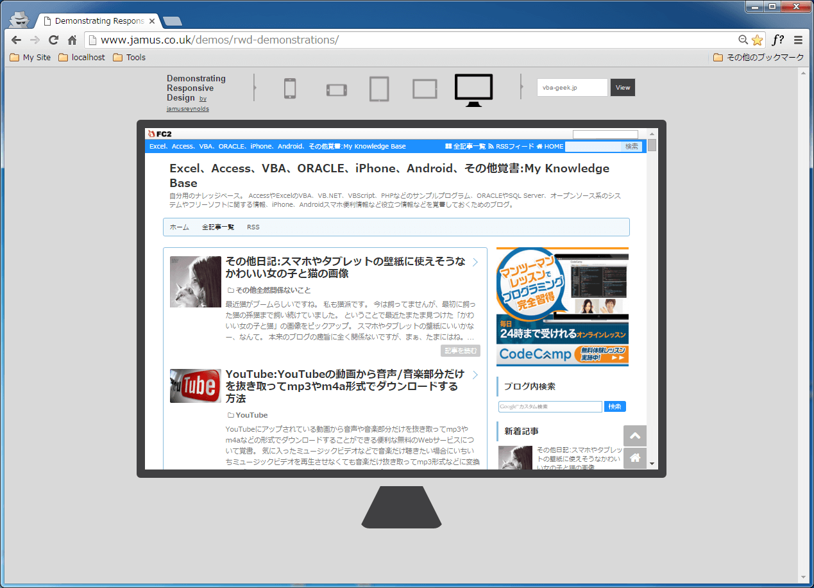The image size is (814, 588).
Task: Click the vba-geek.jp URL input field
Action: point(572,87)
